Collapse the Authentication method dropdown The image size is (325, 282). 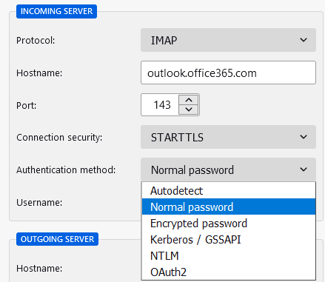point(228,169)
